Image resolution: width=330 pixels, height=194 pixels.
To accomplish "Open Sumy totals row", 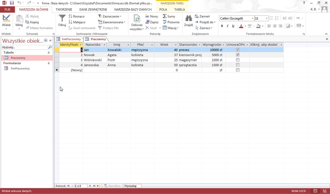I will click(169, 16).
